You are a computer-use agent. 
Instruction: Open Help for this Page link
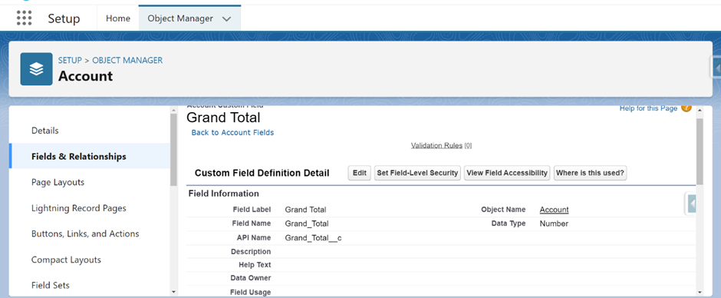(x=648, y=108)
